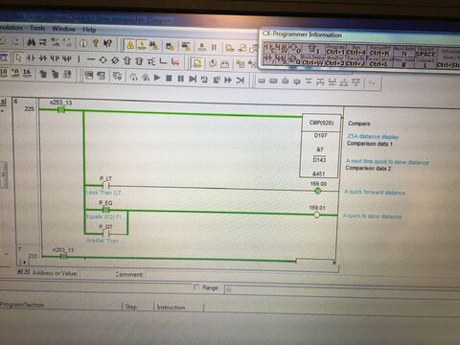Open the Help menu

(89, 30)
